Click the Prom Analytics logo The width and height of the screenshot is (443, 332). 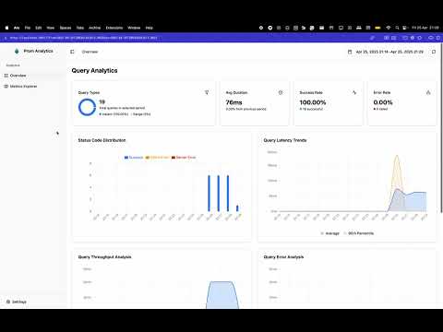click(x=17, y=51)
